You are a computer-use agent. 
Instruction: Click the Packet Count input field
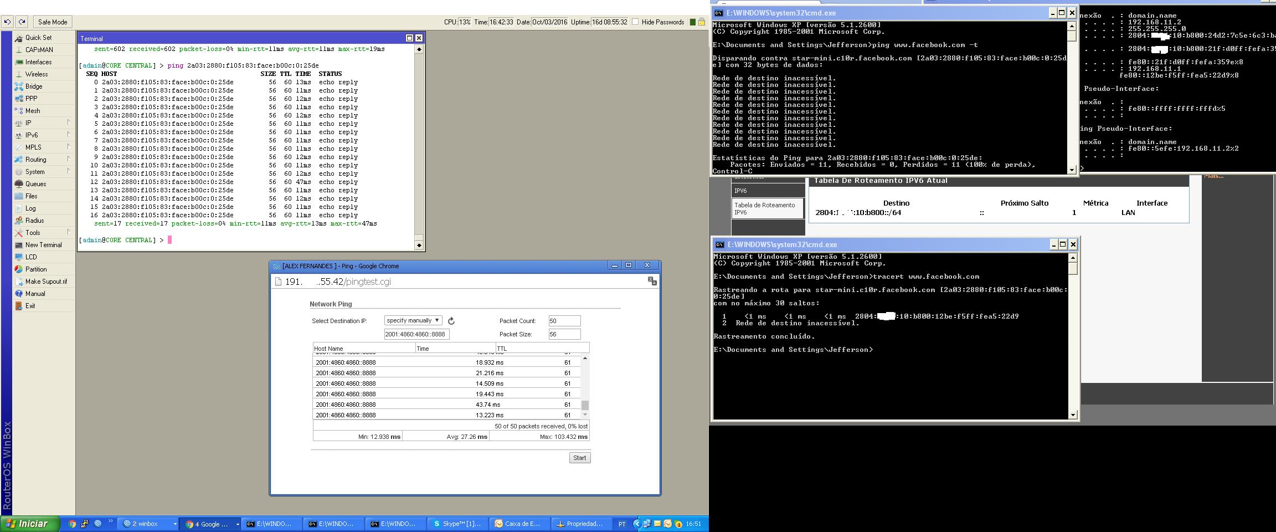coord(564,321)
